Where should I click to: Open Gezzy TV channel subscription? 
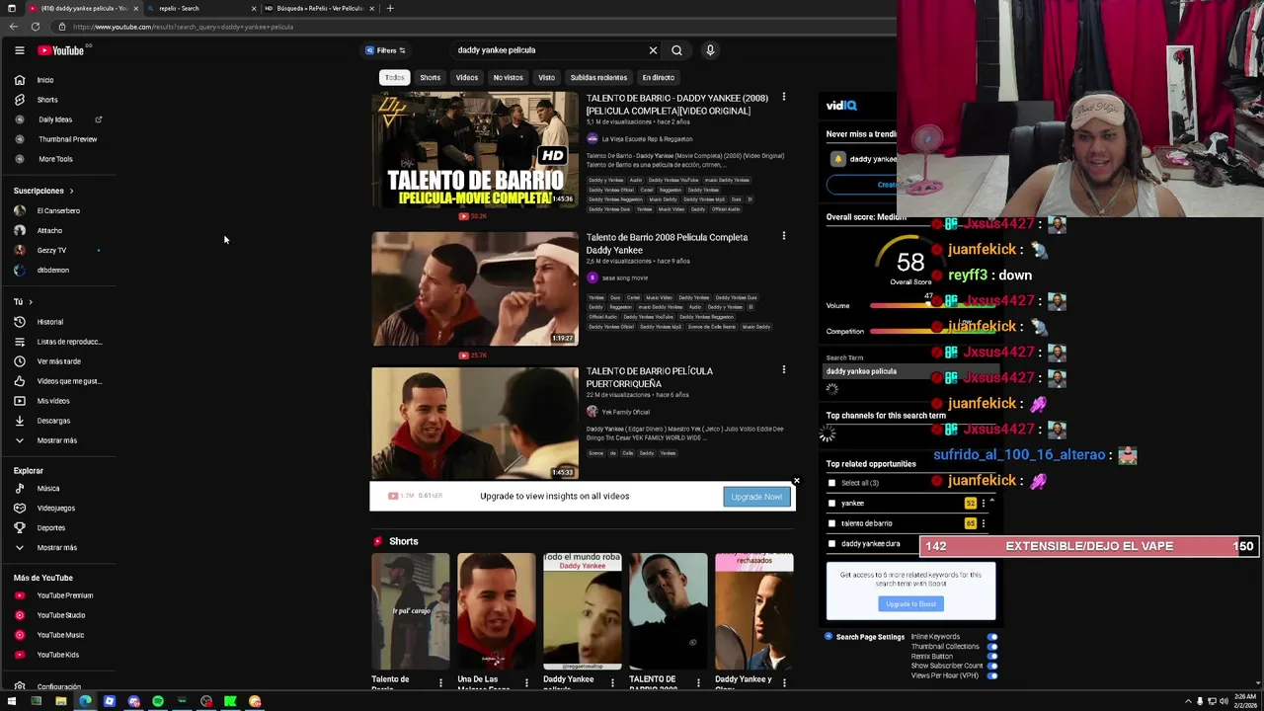[59, 250]
